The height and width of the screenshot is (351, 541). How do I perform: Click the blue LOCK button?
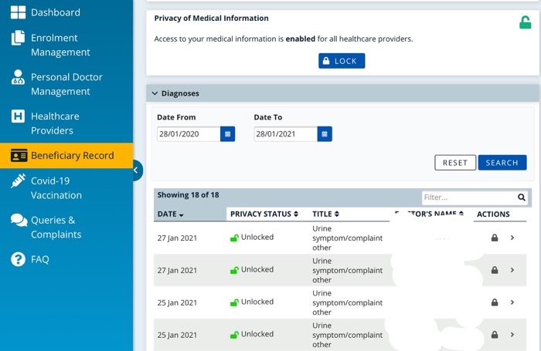click(x=342, y=61)
